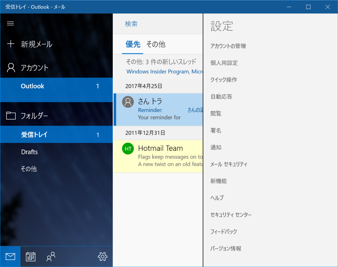Click the アカウント heading
This screenshot has width=338, height=267.
click(x=34, y=67)
